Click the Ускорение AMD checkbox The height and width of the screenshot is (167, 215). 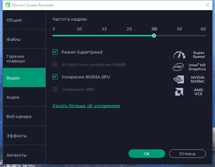55,89
